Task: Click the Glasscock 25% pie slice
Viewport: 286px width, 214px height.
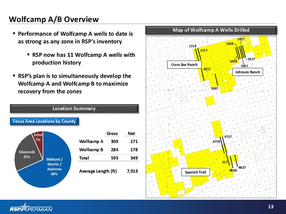Action: [26, 154]
